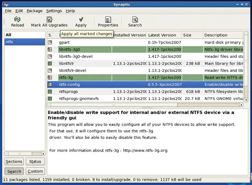Open the Edit menu
Screen dimensions: 252x185
pyautogui.click(x=19, y=11)
